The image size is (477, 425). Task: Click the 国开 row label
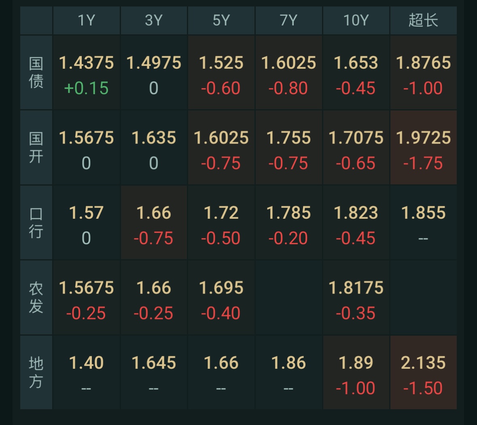coord(36,147)
